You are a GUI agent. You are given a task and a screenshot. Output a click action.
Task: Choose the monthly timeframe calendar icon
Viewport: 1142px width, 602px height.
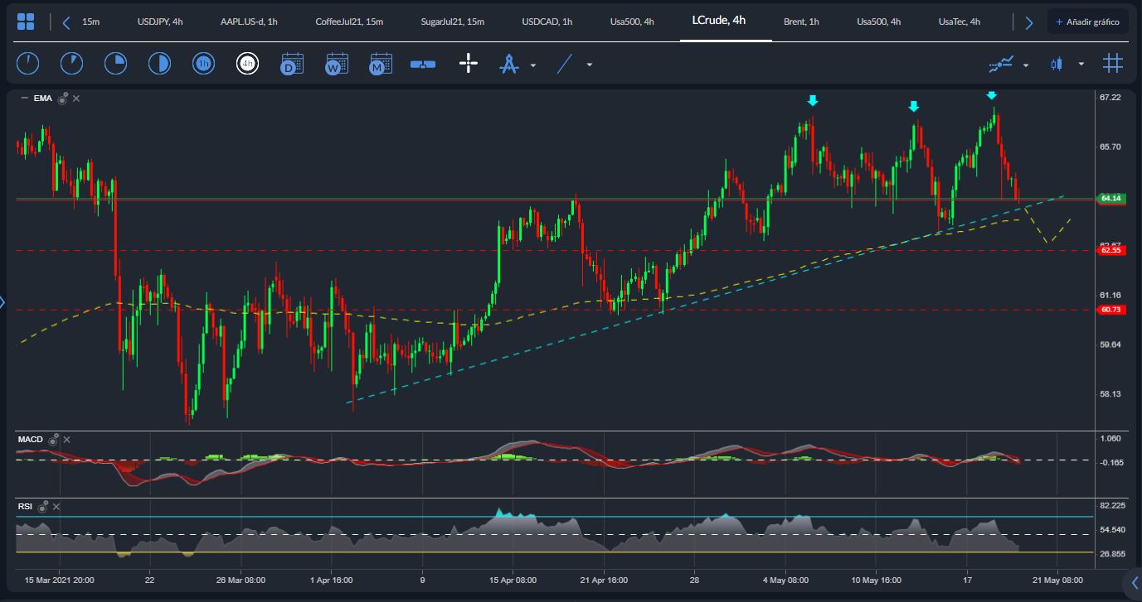coord(381,64)
